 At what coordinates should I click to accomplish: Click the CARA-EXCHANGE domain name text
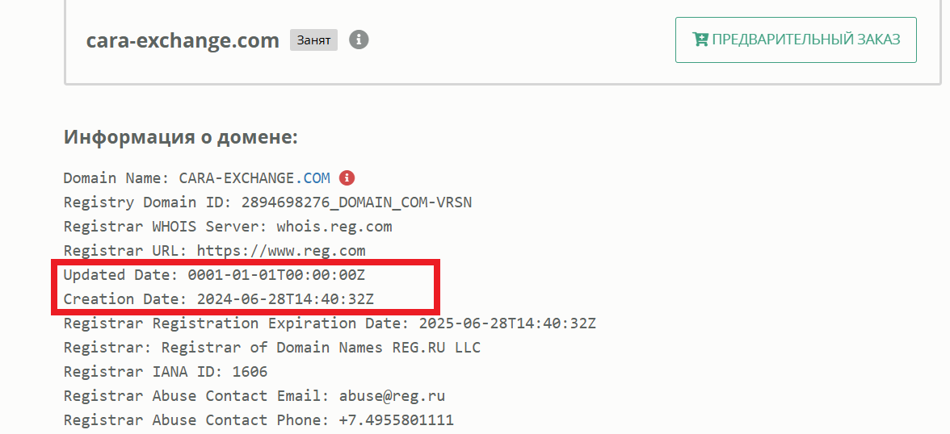click(237, 178)
